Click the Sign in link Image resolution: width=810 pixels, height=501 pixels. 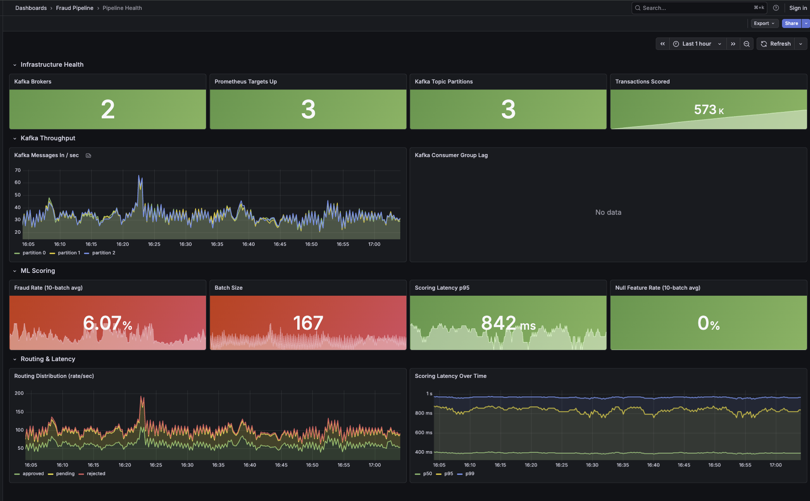(798, 8)
